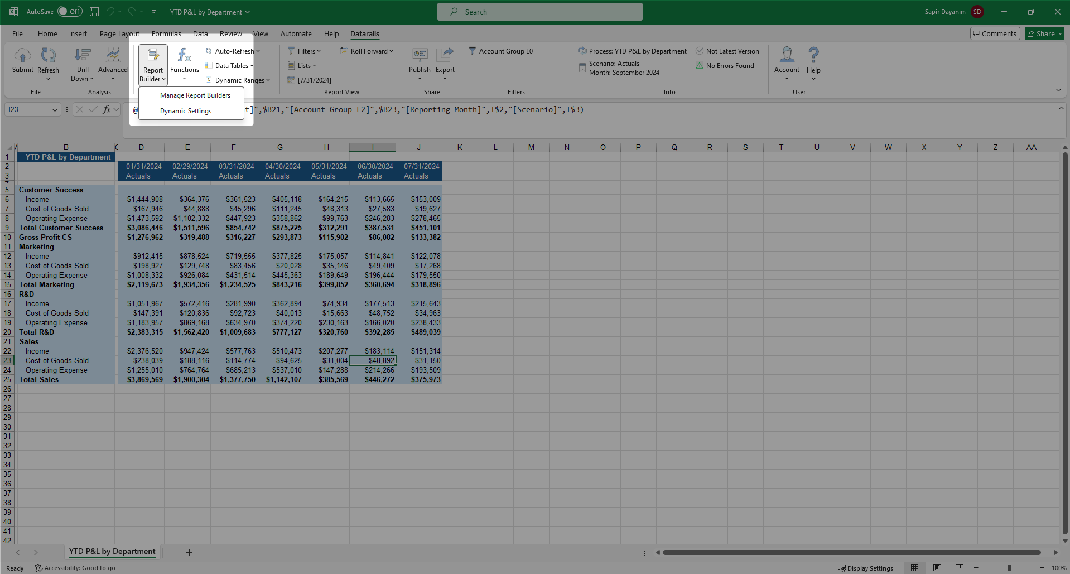Open the Lists dropdown
This screenshot has width=1070, height=574.
[x=302, y=66]
